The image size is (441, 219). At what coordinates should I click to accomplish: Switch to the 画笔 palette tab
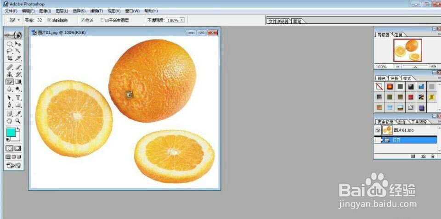298,22
